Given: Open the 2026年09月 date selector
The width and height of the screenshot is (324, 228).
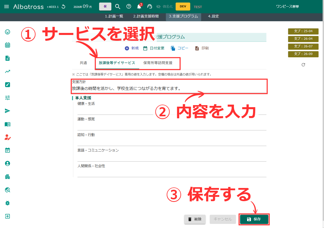Looking at the screenshot, I should [83, 7].
